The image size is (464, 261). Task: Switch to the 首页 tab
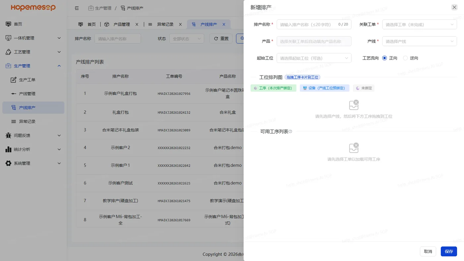pos(87,25)
